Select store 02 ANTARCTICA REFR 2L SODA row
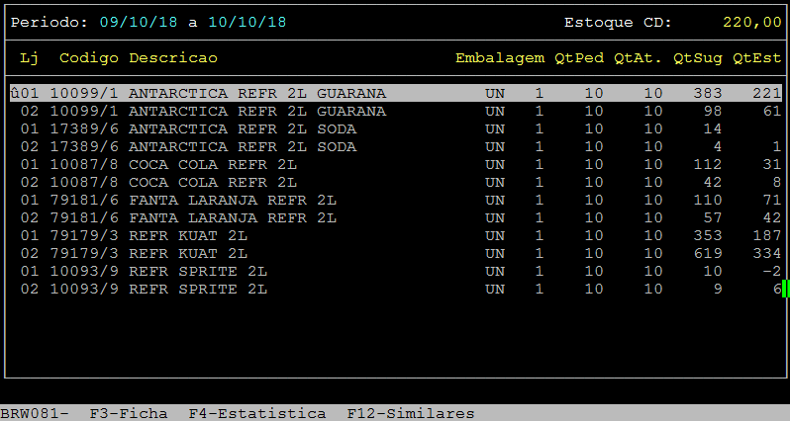 (396, 147)
